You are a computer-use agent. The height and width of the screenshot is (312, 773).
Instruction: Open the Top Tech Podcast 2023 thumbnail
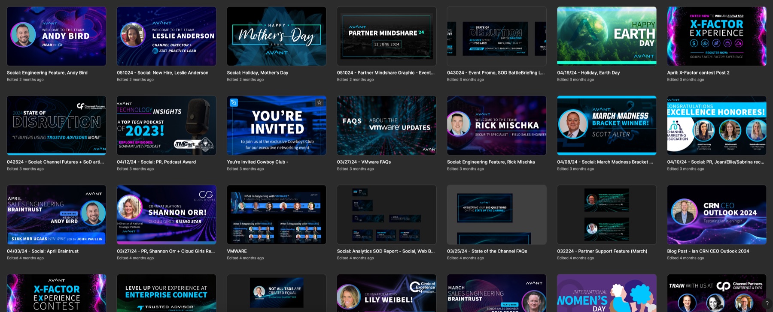click(167, 125)
